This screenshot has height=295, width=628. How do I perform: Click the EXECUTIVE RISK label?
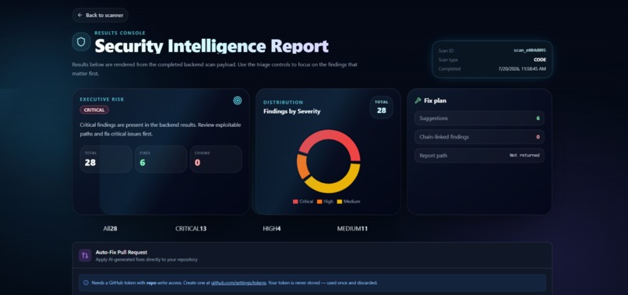point(102,100)
